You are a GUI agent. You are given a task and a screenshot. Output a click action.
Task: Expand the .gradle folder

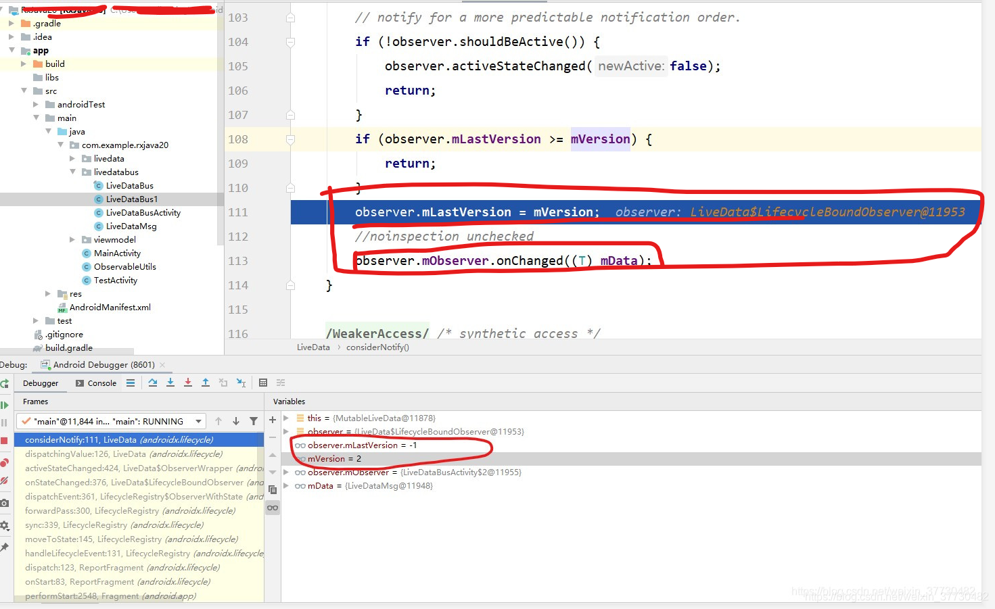11,23
